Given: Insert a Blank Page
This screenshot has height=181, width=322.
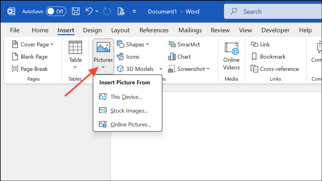Looking at the screenshot, I should pyautogui.click(x=30, y=57).
